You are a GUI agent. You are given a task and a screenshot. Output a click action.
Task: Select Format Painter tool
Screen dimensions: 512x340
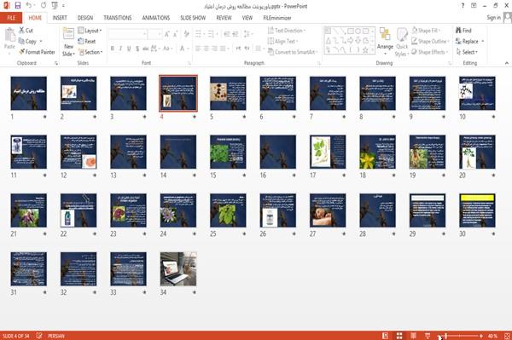click(37, 52)
